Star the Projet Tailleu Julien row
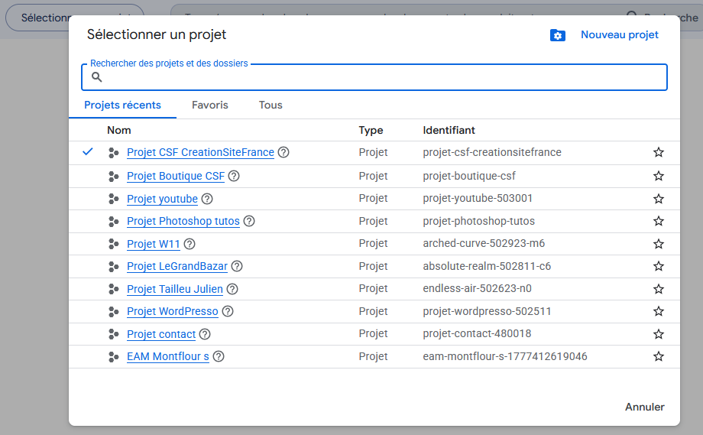This screenshot has width=703, height=435. (x=658, y=289)
